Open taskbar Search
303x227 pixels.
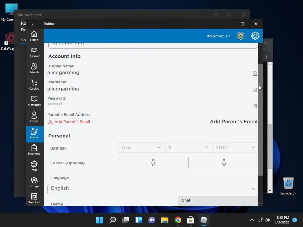click(x=113, y=220)
